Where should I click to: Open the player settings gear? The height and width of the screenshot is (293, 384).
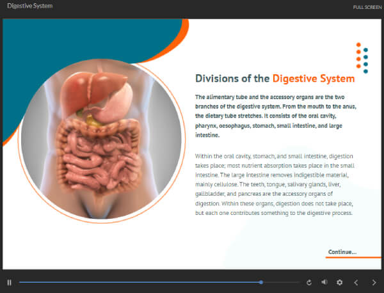pos(340,282)
